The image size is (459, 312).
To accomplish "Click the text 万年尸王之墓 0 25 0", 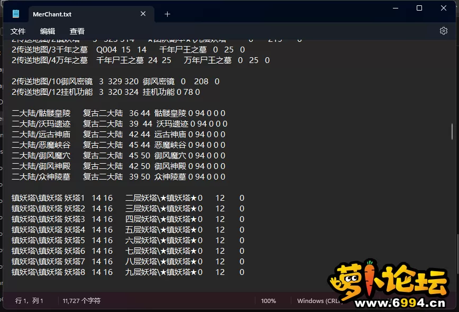I will (x=227, y=60).
